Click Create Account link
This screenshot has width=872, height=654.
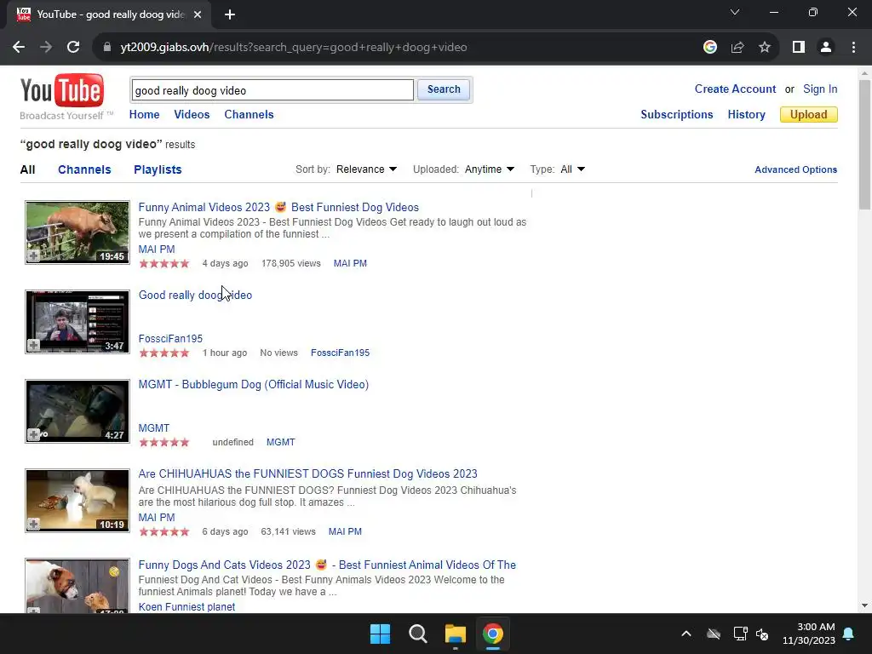pyautogui.click(x=735, y=89)
